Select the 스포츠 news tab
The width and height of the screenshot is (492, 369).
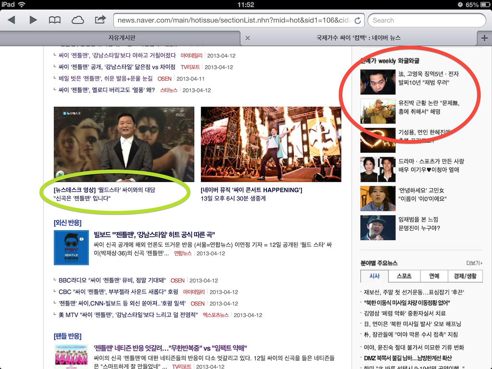(404, 276)
